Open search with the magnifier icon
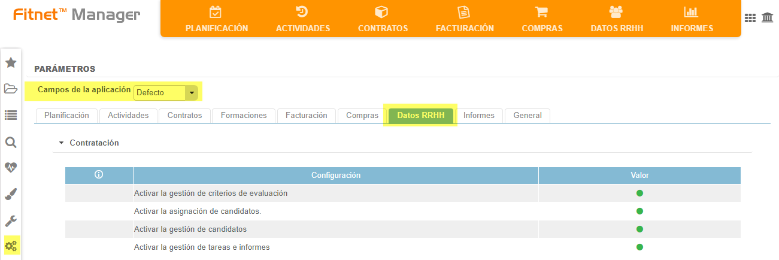 coord(11,142)
